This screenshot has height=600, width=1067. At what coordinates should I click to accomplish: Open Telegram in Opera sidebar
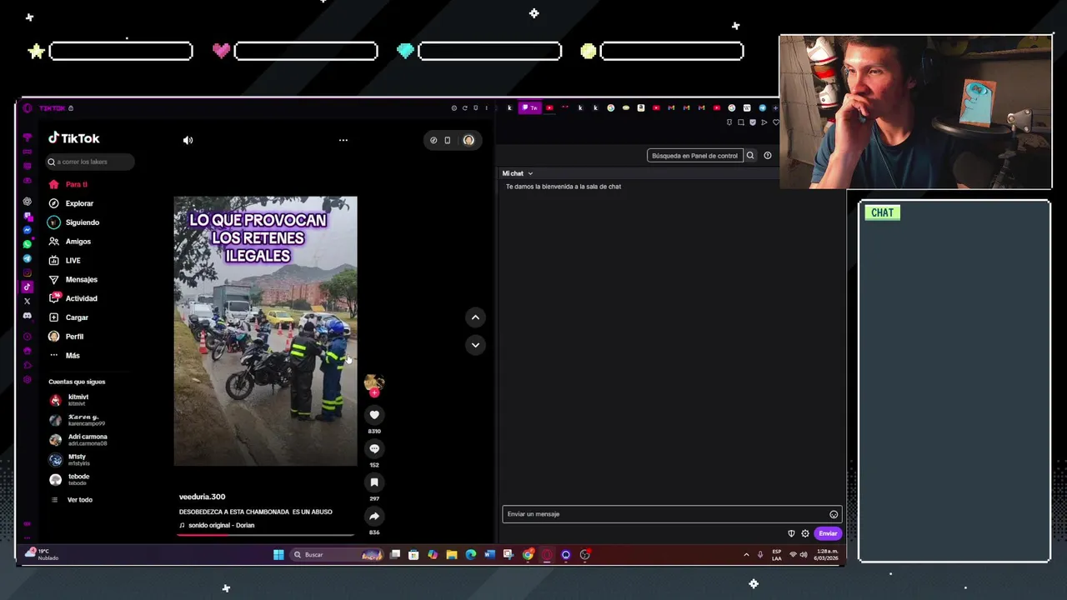point(28,258)
